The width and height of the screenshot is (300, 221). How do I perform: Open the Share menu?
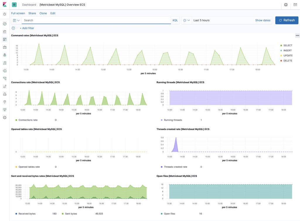click(x=32, y=13)
